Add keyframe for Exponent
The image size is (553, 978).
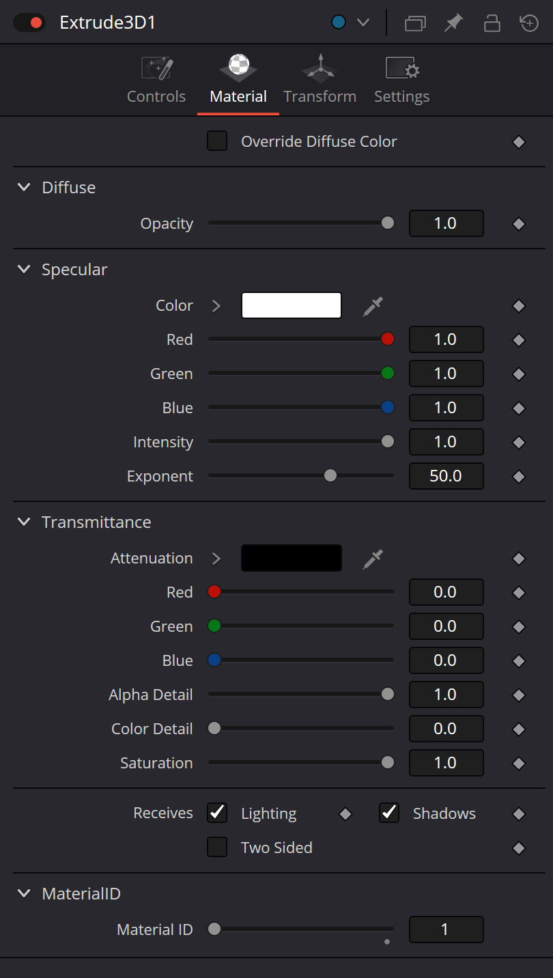[519, 477]
